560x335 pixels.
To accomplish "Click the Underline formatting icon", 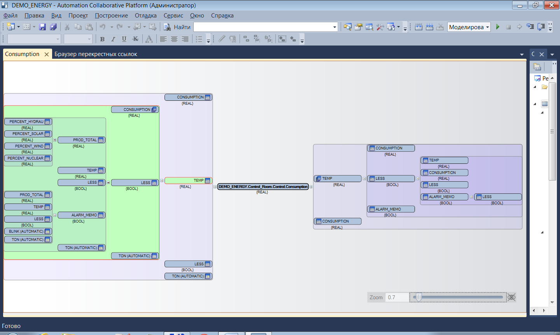I will coord(124,39).
